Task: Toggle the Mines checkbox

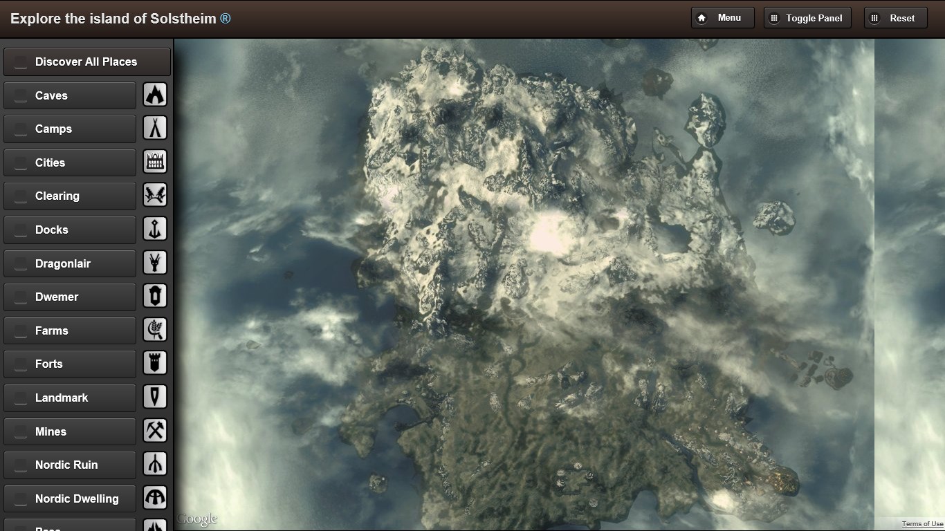Action: [21, 432]
